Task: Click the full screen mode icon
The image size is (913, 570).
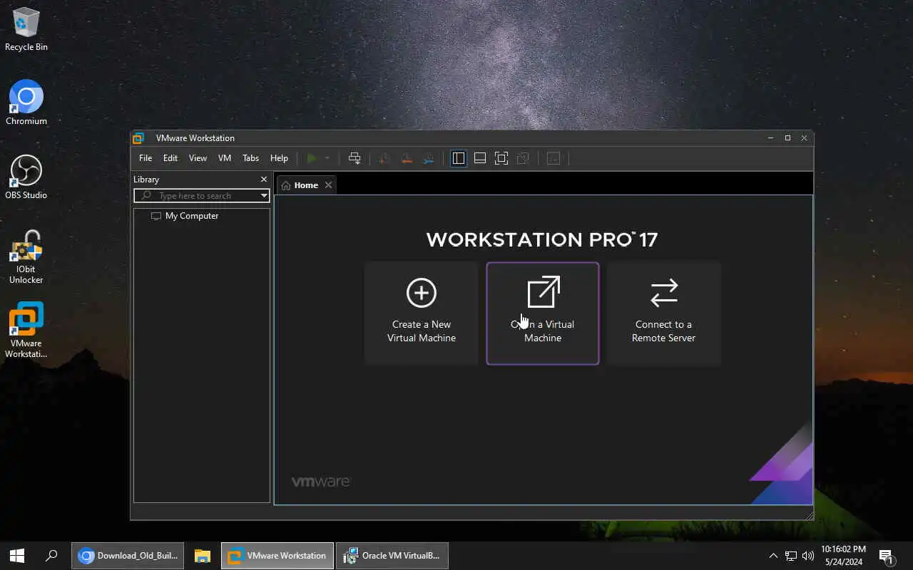Action: [501, 158]
